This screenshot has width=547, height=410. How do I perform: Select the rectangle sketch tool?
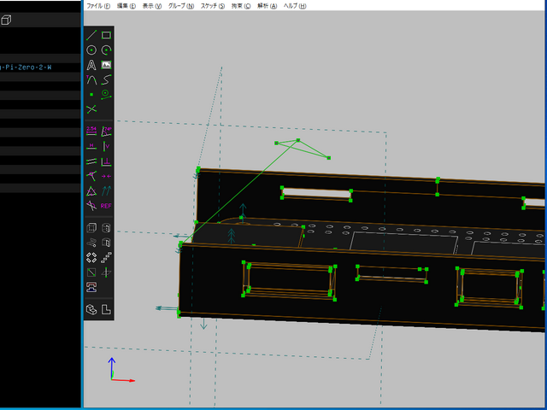point(107,35)
